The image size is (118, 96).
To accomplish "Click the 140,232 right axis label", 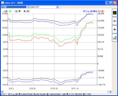I will pyautogui.click(x=101, y=35).
